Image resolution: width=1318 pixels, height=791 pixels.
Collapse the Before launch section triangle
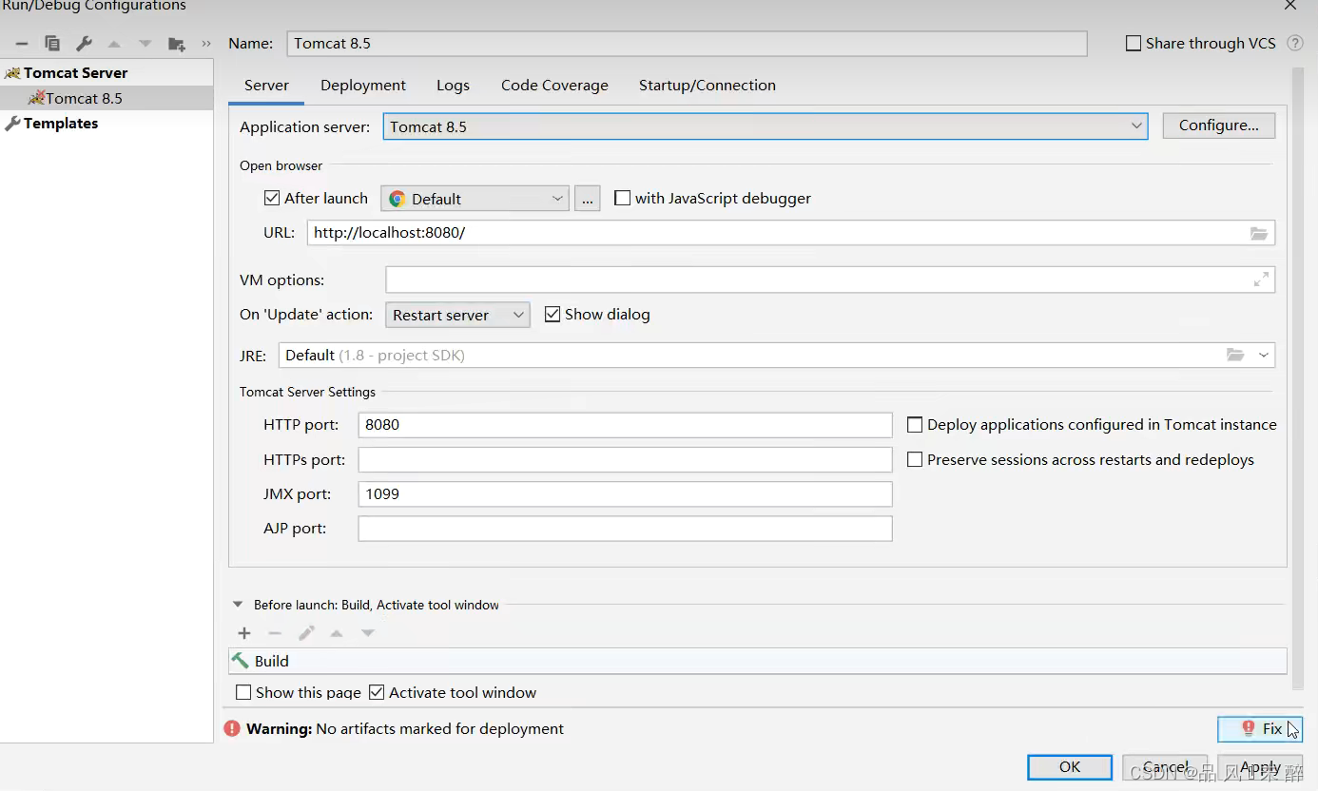[237, 605]
